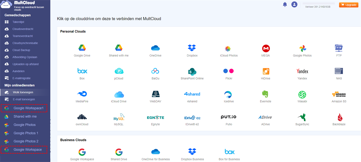
Task: Connect iCloud Photos cloud
Action: 228,48
